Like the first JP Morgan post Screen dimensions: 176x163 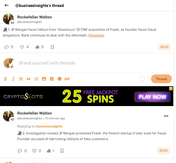click(x=22, y=47)
